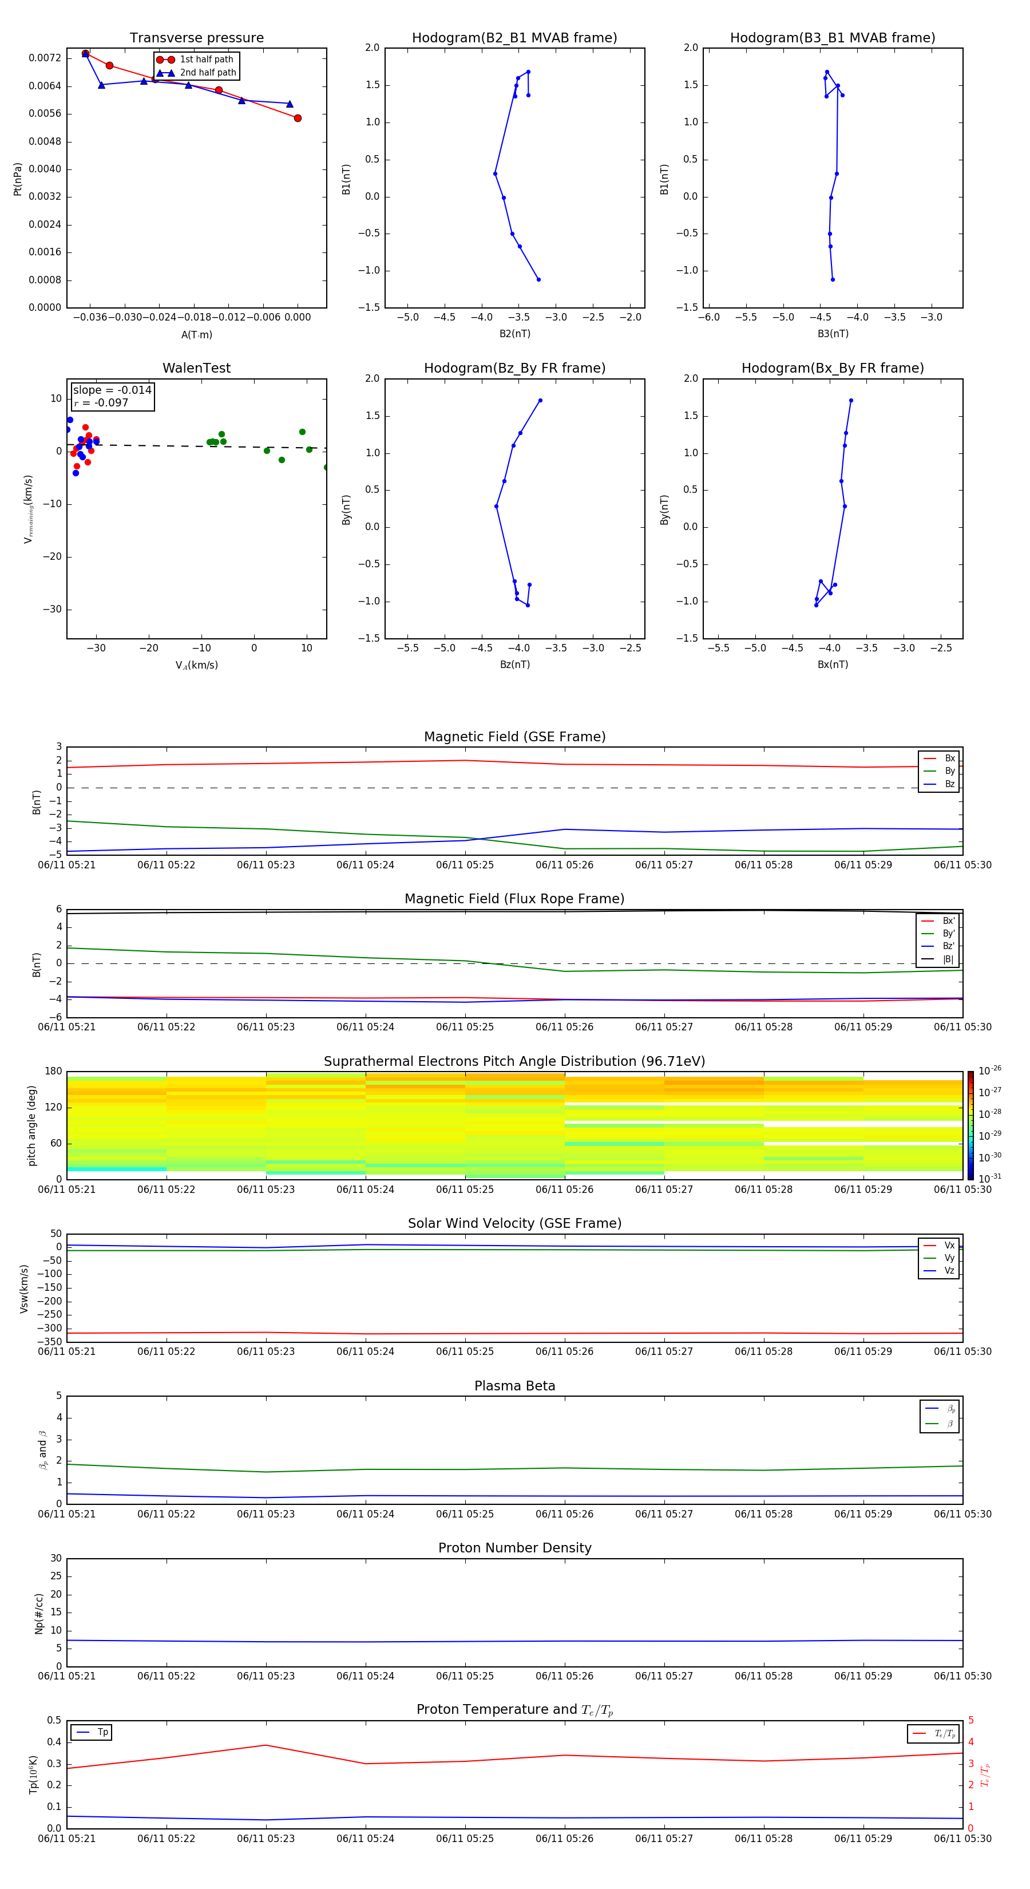This screenshot has height=1889, width=1030.
Task: Click the 'B2(nT)' axis label
Action: 514,334
